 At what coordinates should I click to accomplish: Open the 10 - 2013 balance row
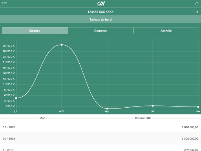click(x=100, y=138)
